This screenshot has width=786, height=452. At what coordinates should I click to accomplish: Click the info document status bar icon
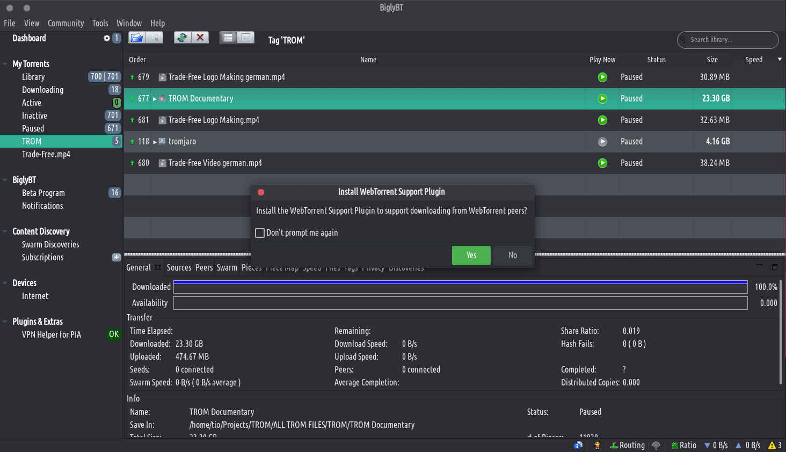tap(578, 445)
